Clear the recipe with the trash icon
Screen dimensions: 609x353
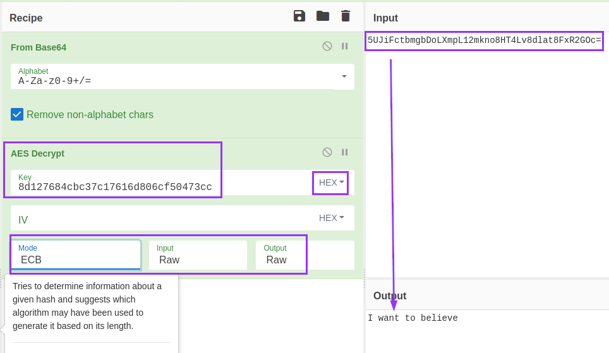click(346, 16)
